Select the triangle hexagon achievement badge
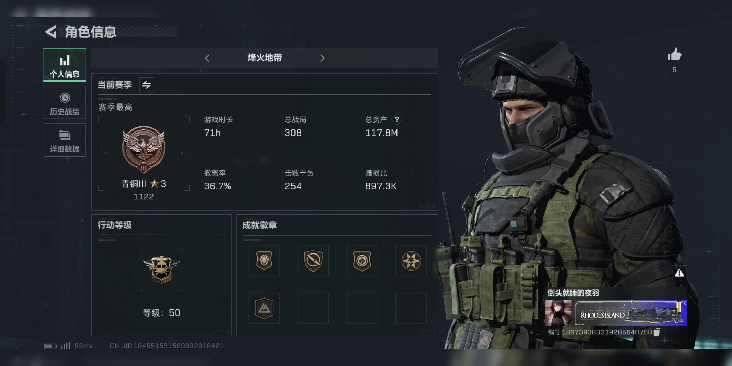The image size is (732, 366). [264, 308]
